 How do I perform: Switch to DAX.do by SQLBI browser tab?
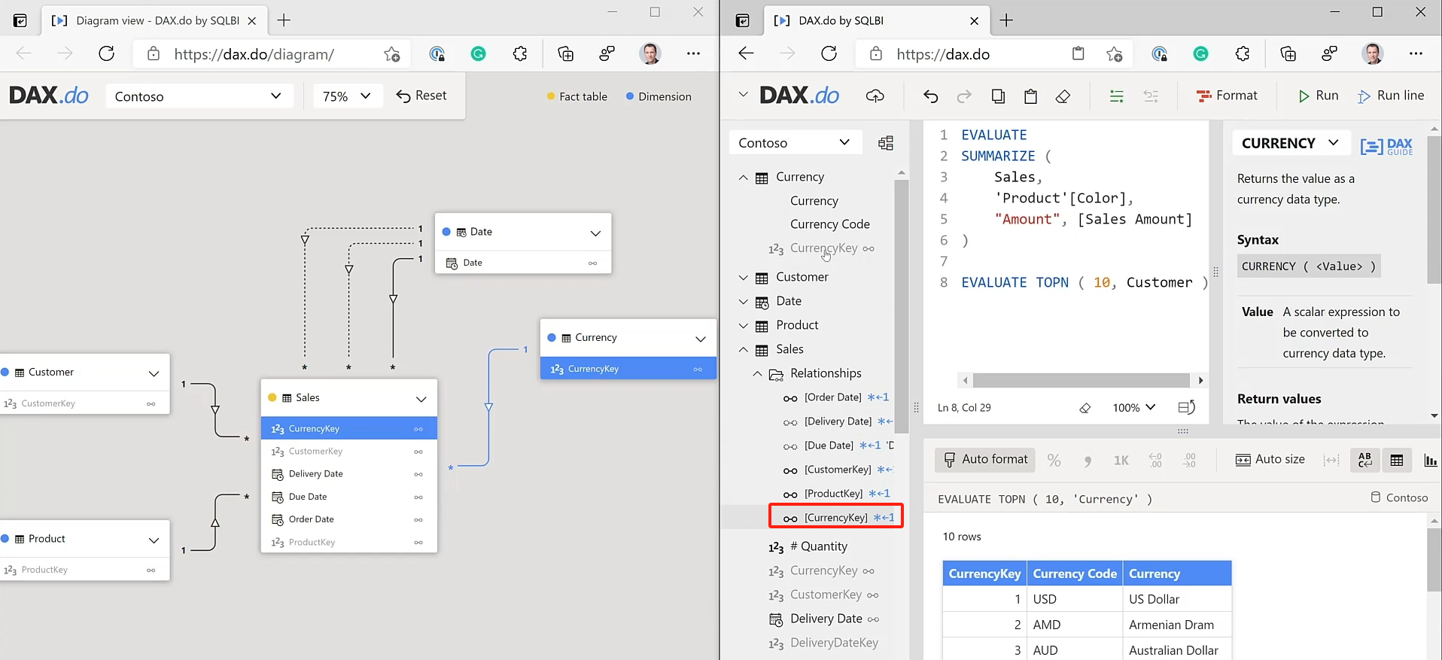(x=876, y=21)
